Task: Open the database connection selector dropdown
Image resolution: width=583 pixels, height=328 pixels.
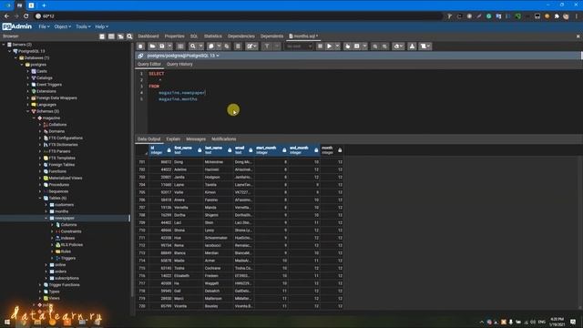Action: pos(183,56)
